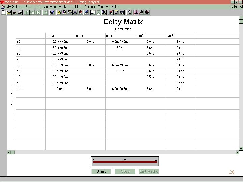
Task: Click the List Paths button
Action: [x=149, y=171]
